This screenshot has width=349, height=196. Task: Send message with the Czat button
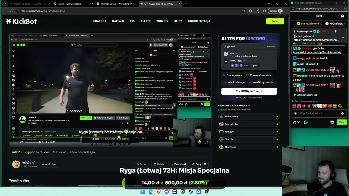tap(342, 122)
